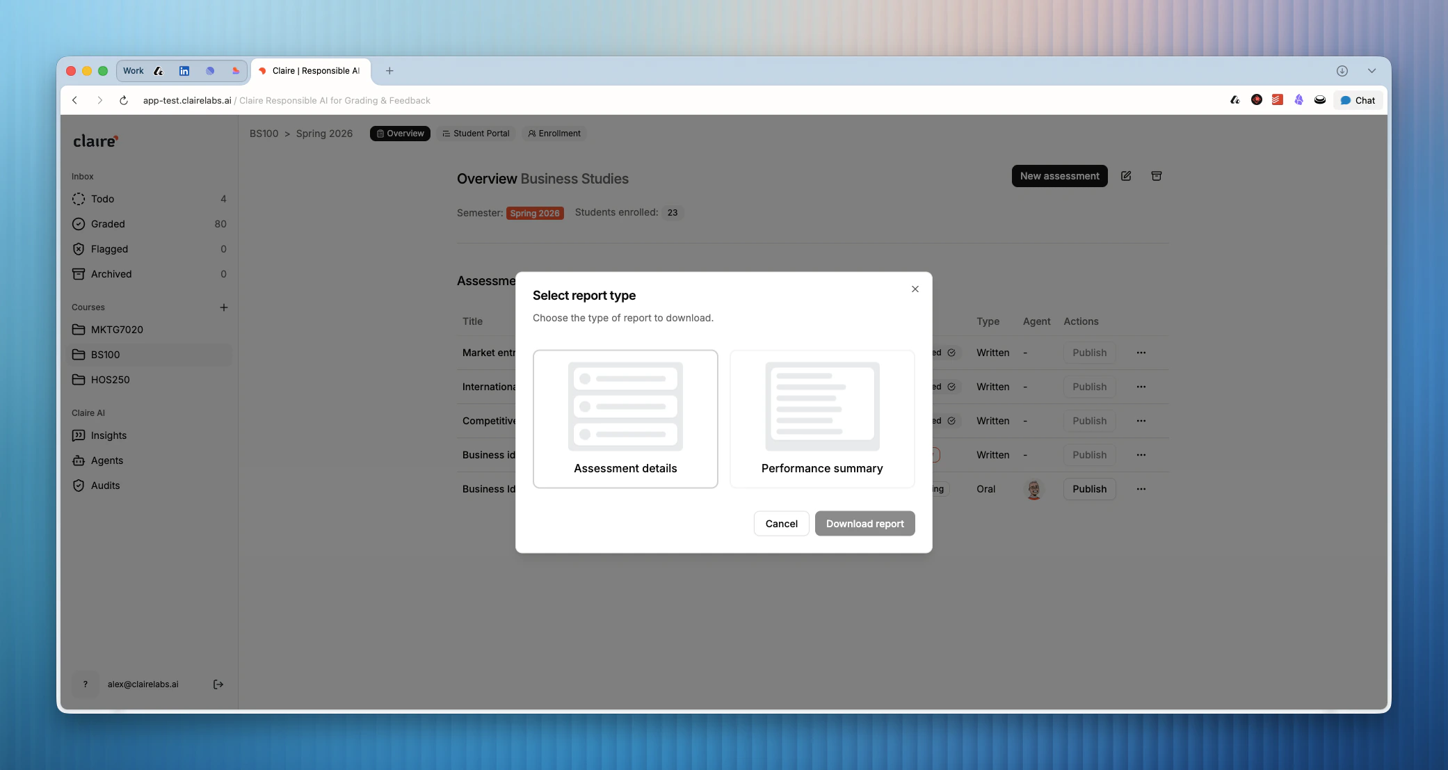Go to Archived items in sidebar
This screenshot has height=770, width=1448.
pos(111,274)
